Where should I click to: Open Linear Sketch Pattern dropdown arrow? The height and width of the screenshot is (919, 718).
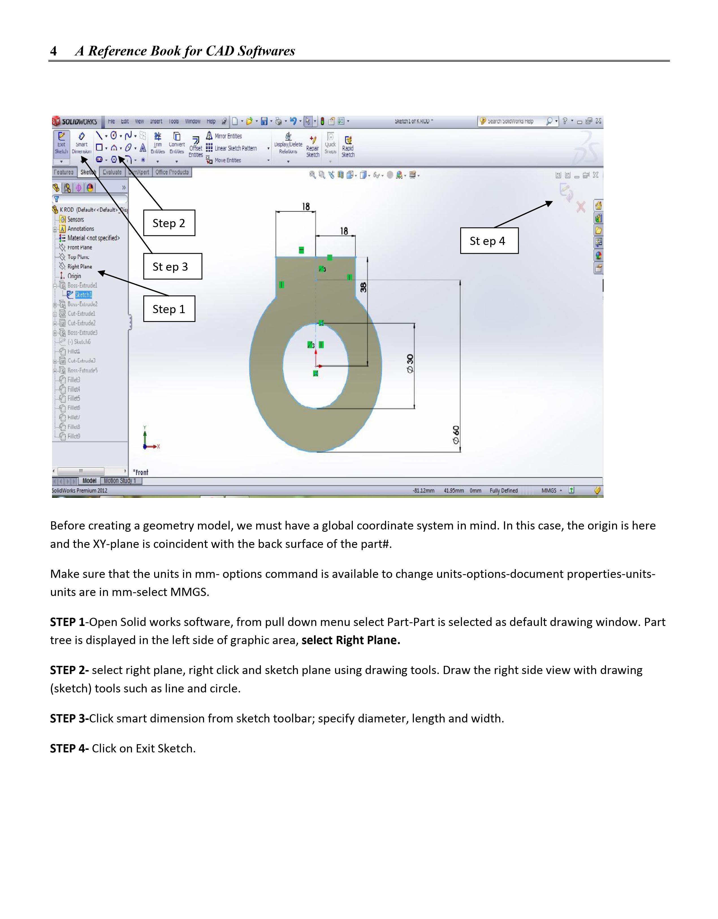pos(268,148)
